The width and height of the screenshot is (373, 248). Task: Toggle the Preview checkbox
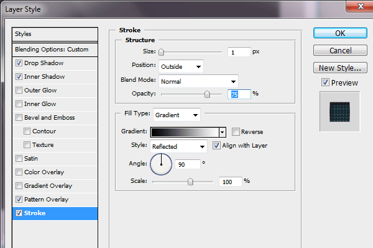[325, 82]
